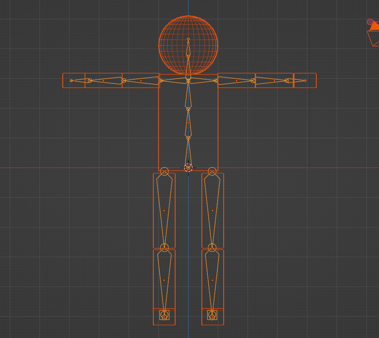Select the forearm bone on the screen-left arm
The image size is (379, 338).
coord(106,81)
